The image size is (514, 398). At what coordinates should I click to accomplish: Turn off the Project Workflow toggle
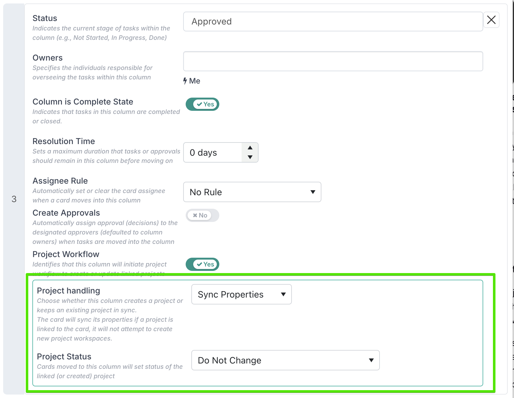(x=202, y=264)
